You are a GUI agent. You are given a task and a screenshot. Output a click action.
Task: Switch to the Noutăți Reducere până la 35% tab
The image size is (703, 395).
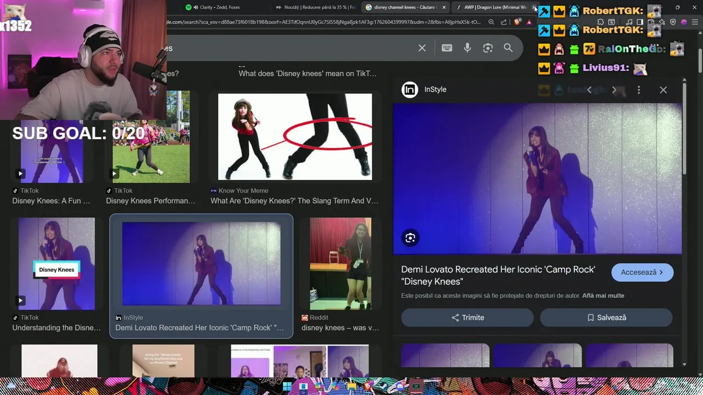[316, 7]
